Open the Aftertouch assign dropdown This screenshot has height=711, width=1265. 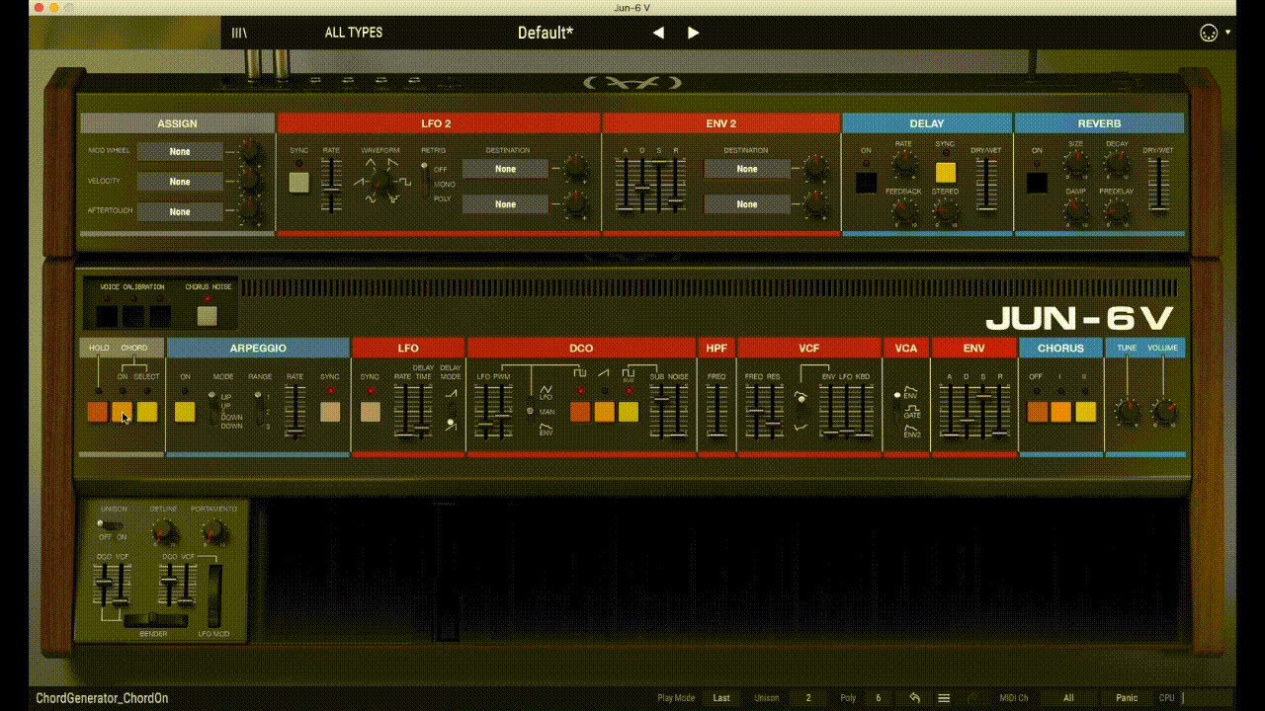click(x=180, y=211)
